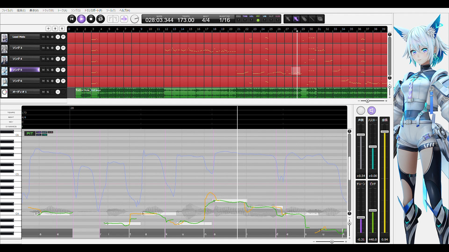The height and width of the screenshot is (252, 449).
Task: Click the position display 028:03.344
Action: tap(159, 20)
